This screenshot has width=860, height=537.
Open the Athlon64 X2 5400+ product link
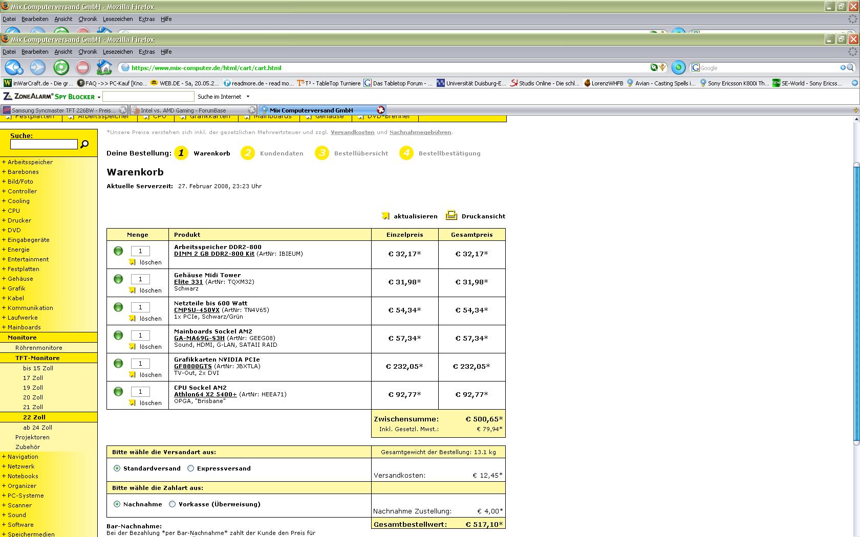(x=205, y=394)
